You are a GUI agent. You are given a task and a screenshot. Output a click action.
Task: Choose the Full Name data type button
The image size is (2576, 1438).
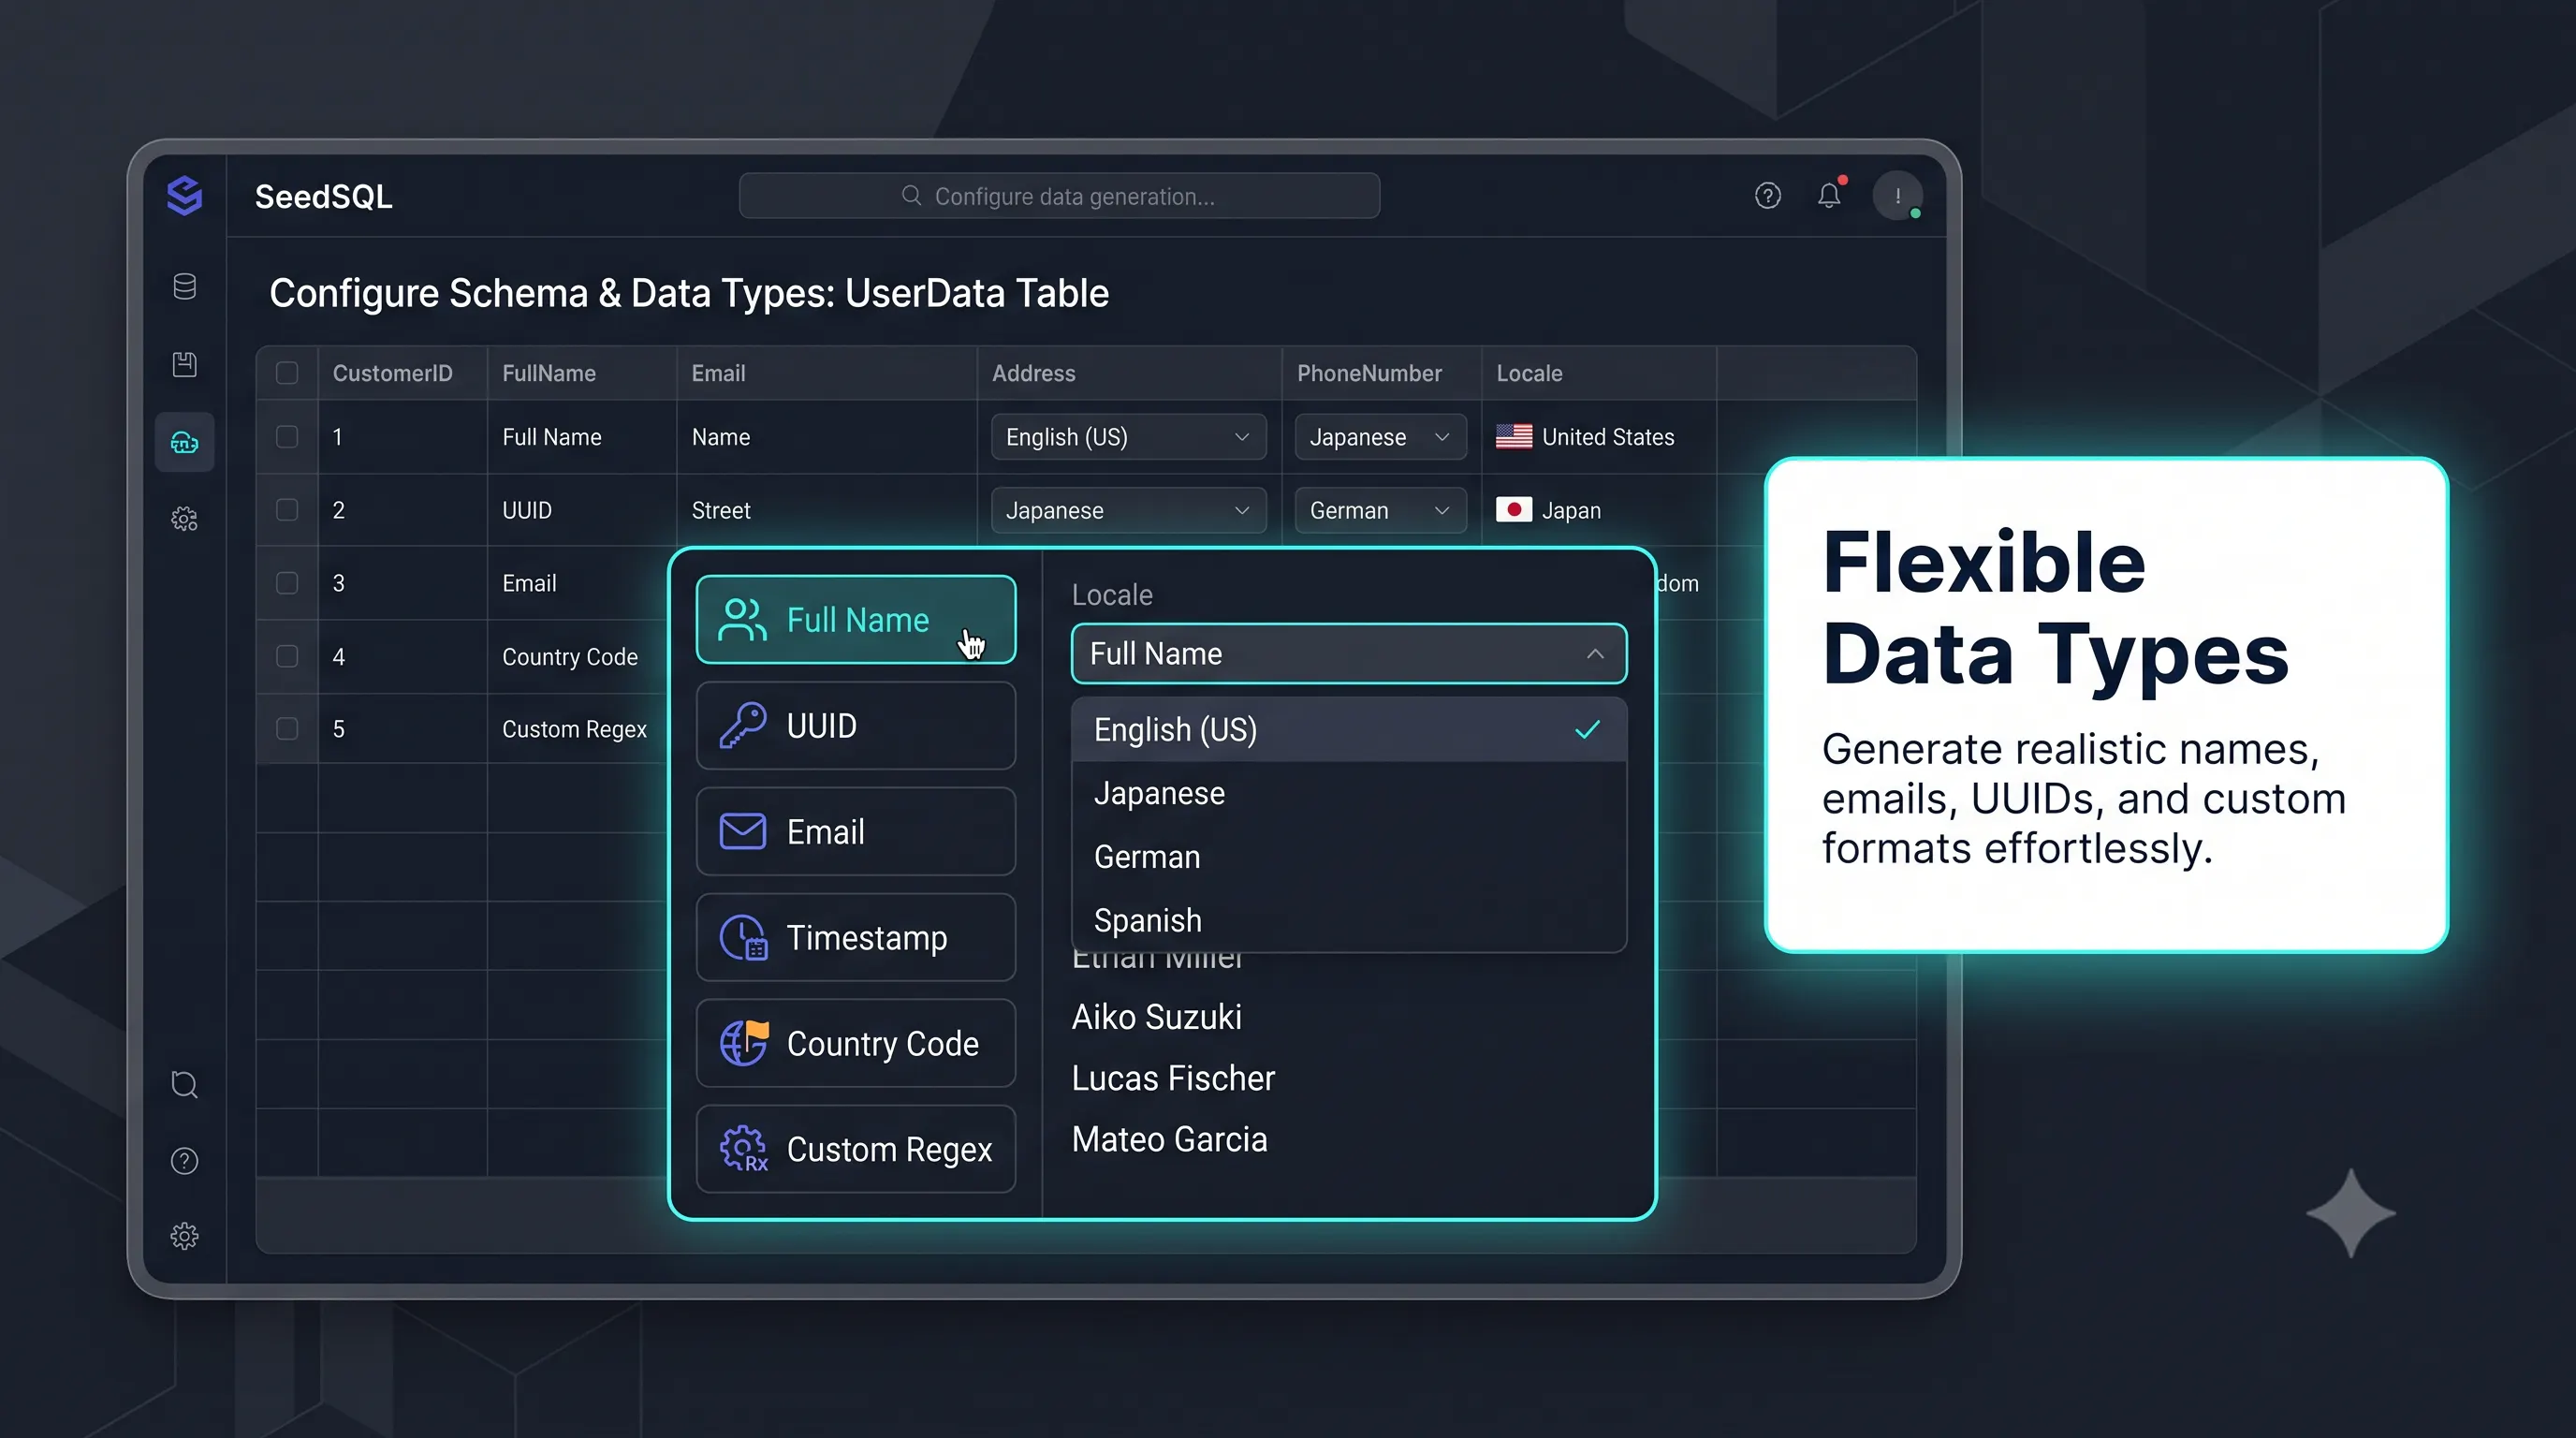856,620
